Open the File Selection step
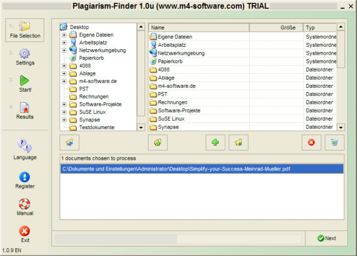 25,30
